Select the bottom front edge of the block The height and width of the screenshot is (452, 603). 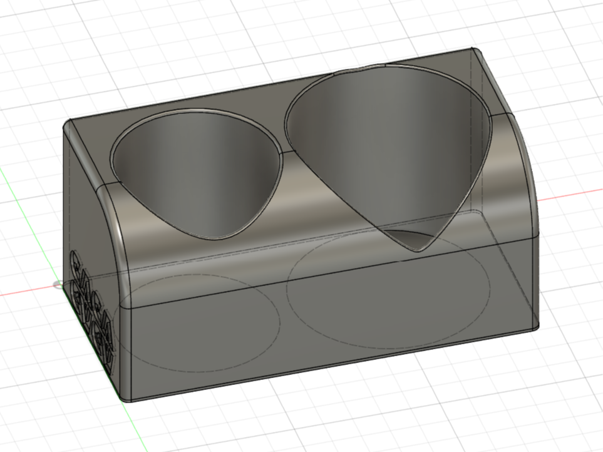331,365
